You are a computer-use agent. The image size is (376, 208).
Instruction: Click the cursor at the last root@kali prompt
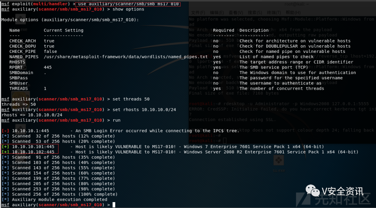point(224,141)
